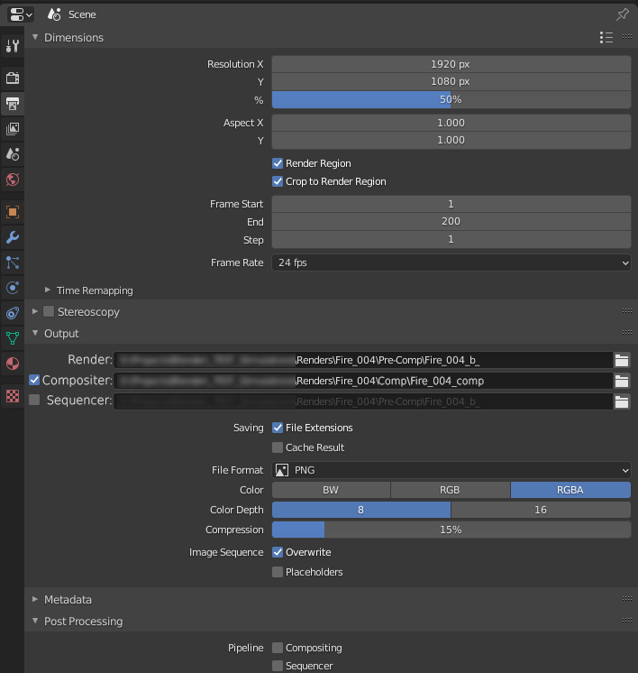Open the Frame Rate 24 fps dropdown
The width and height of the screenshot is (638, 673).
(x=451, y=263)
